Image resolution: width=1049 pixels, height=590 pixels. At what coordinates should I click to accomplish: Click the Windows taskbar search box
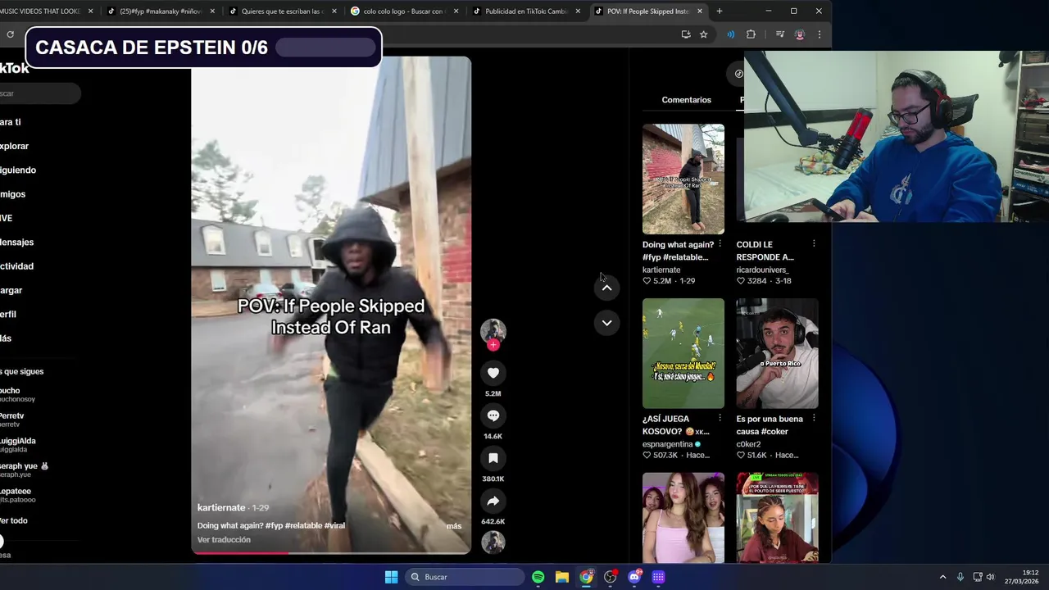[x=464, y=577]
